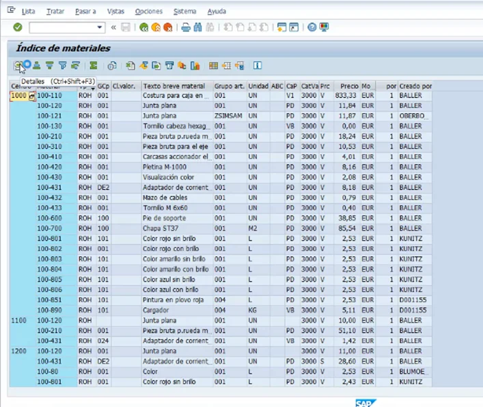The width and height of the screenshot is (483, 407).
Task: Select the Unidad column header
Action: (258, 86)
